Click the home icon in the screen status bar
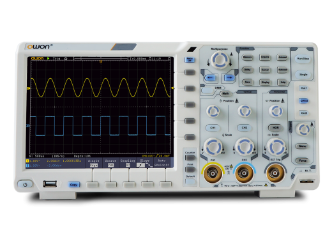The width and height of the screenshot is (332, 243). point(66,58)
